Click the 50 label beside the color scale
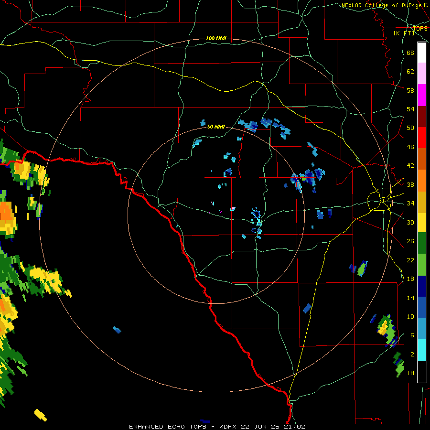 [x=410, y=128]
